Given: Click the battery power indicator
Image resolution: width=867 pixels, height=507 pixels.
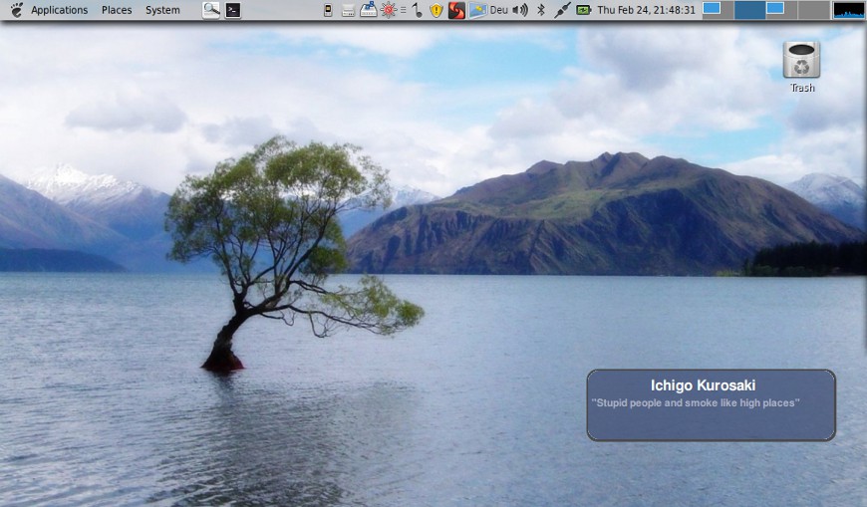Looking at the screenshot, I should coord(583,10).
